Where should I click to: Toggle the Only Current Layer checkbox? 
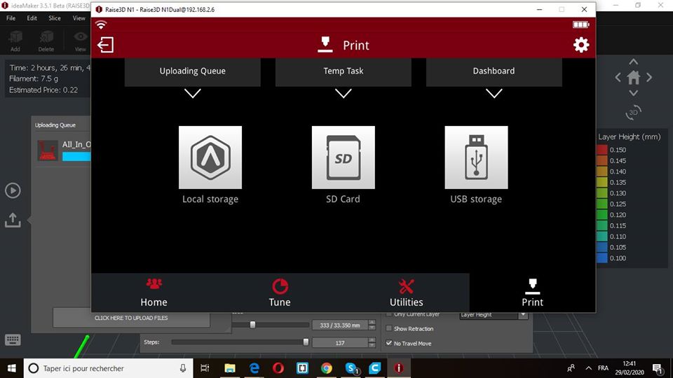click(389, 314)
